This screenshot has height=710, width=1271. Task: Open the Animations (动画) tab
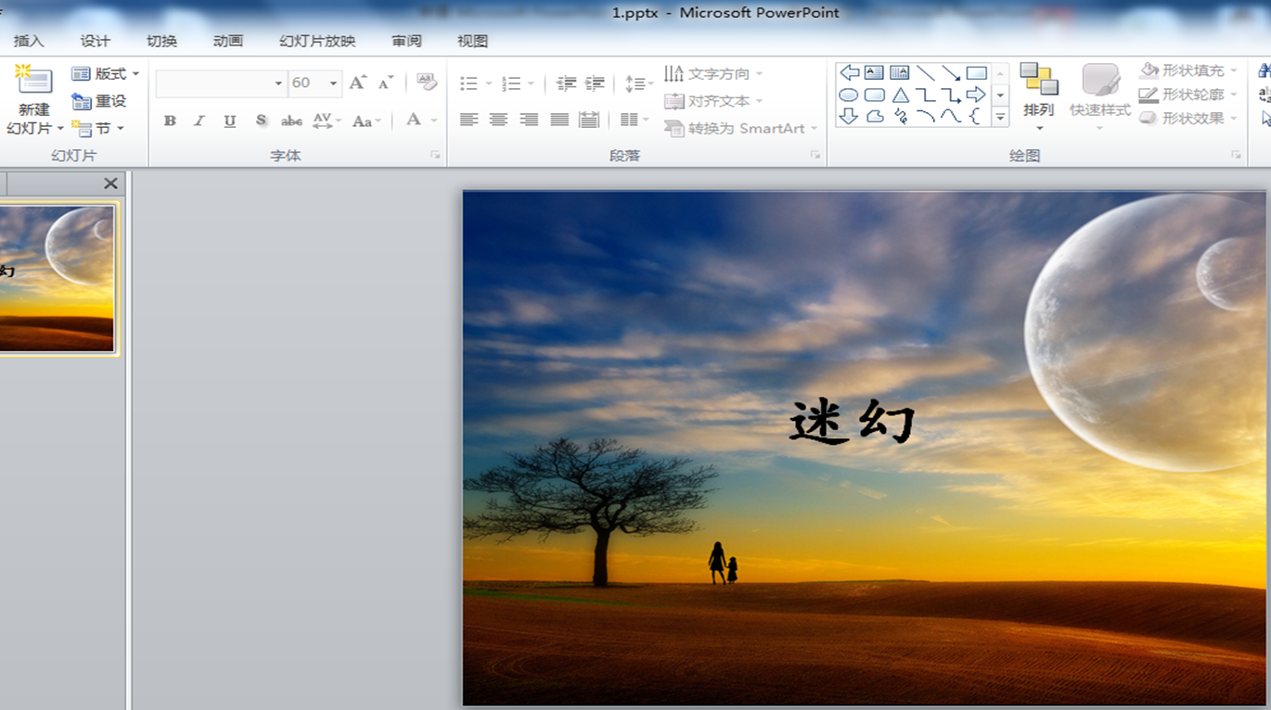(x=228, y=41)
